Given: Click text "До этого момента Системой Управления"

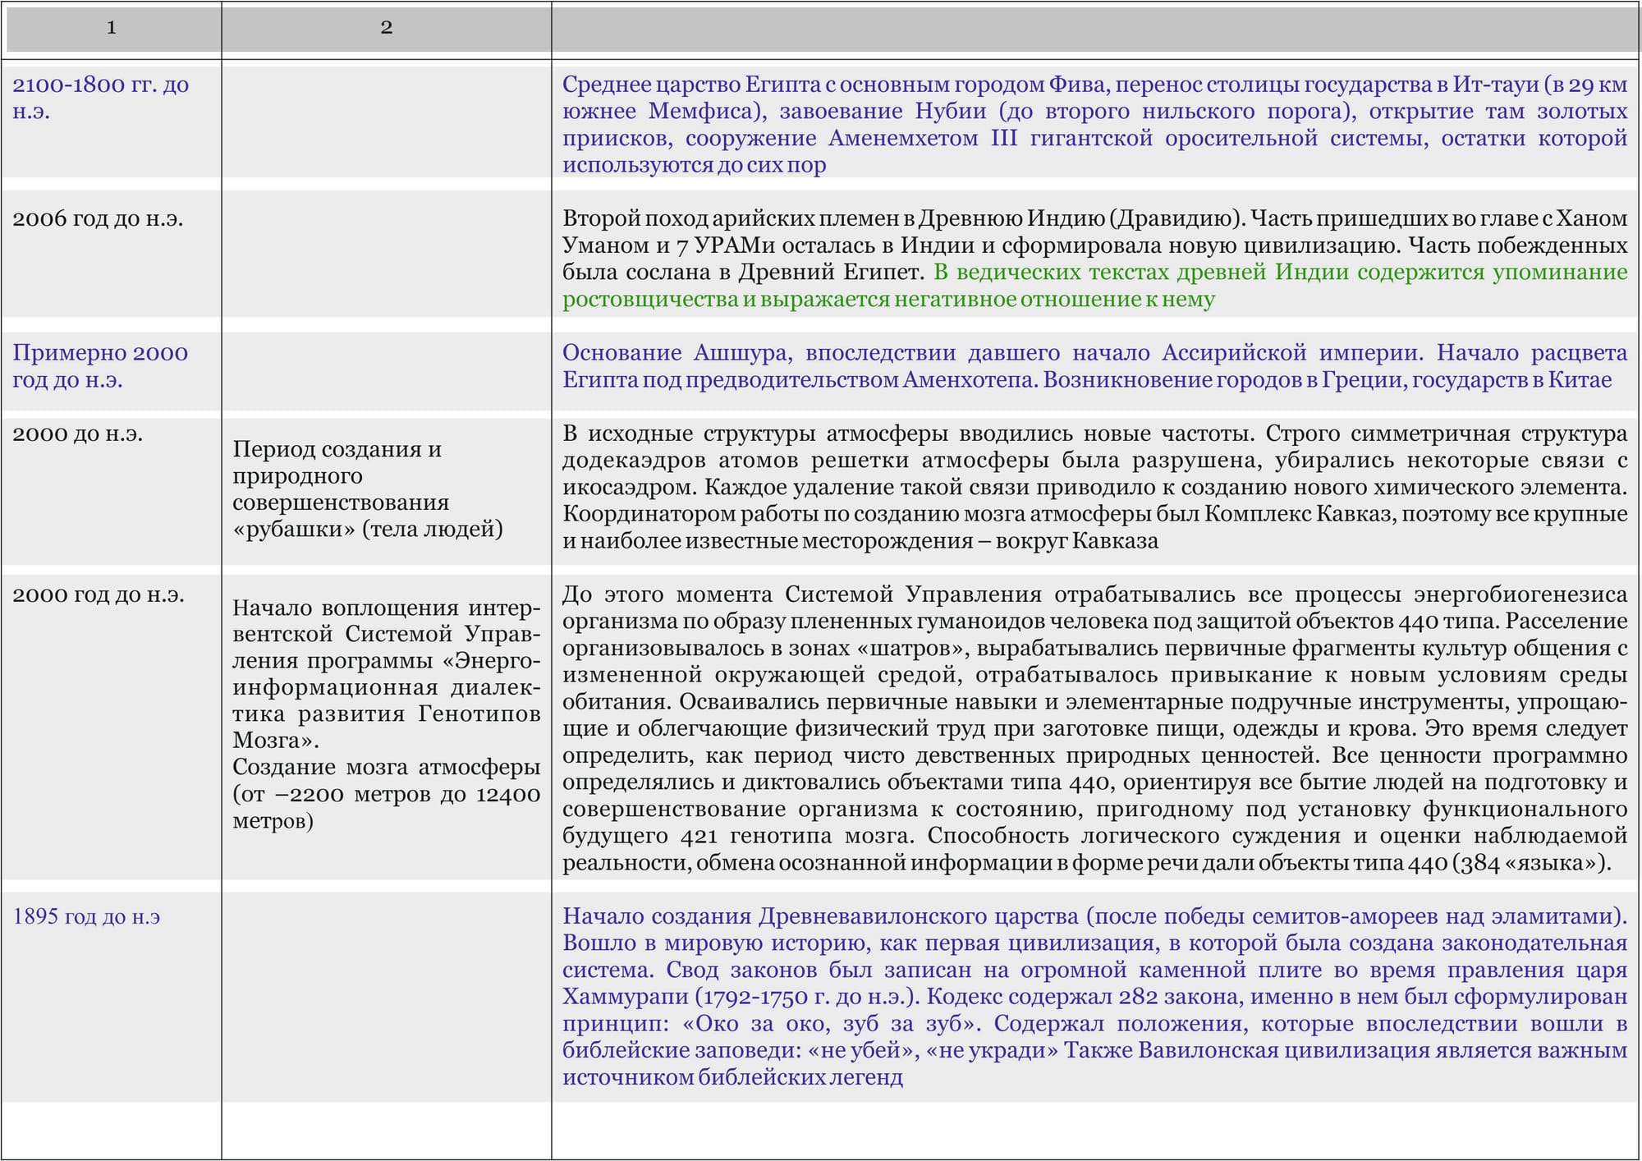Looking at the screenshot, I should [802, 594].
